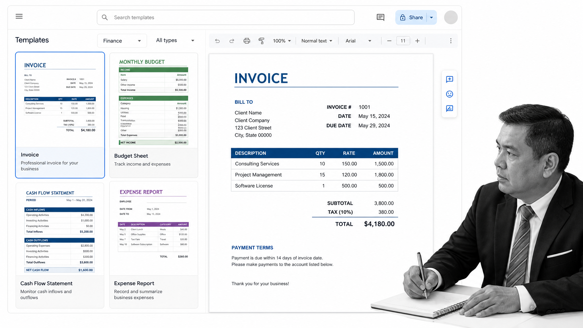The height and width of the screenshot is (328, 583).
Task: Open the account avatar circle
Action: click(451, 17)
